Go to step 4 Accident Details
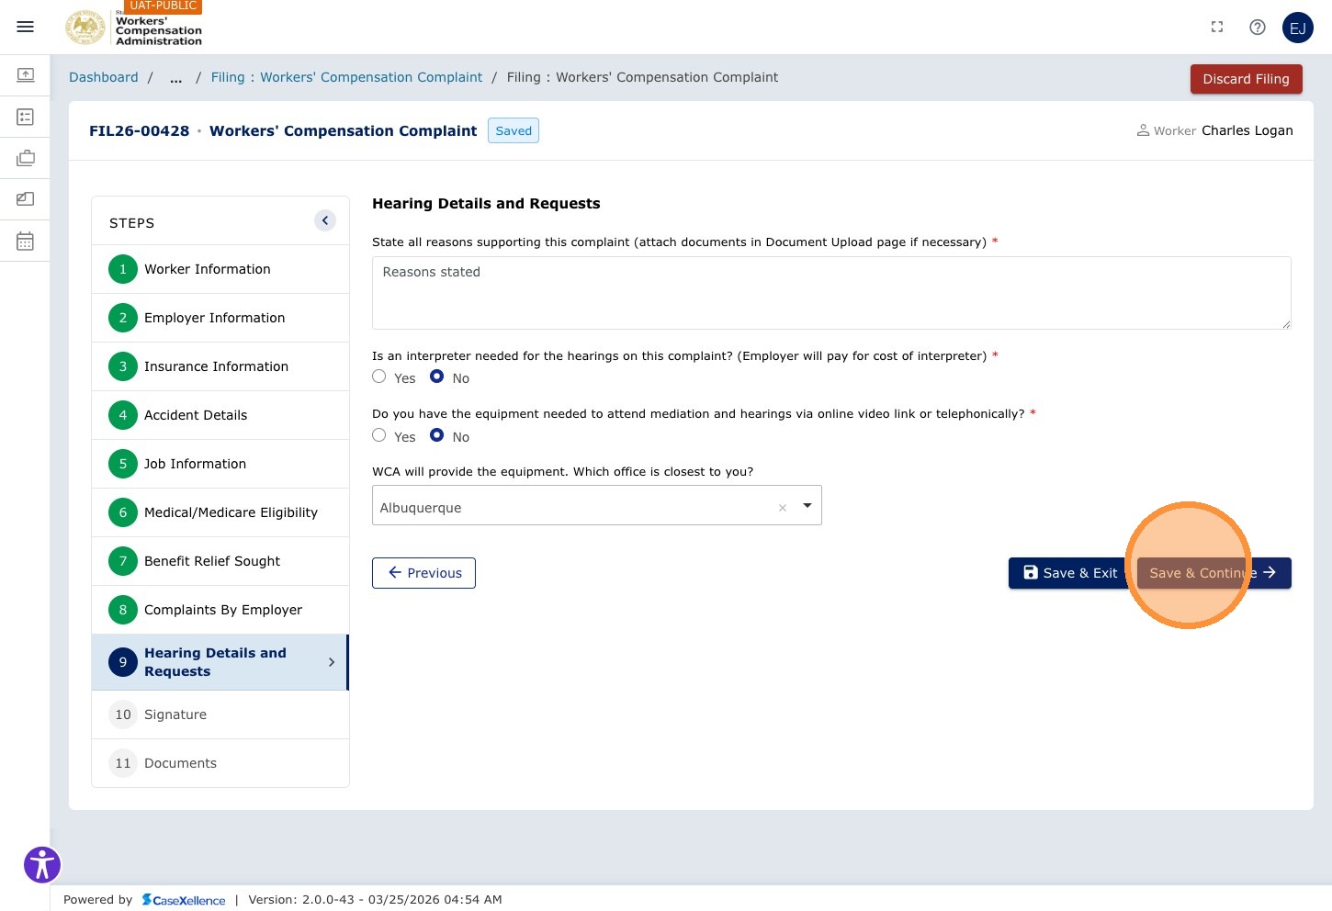Viewport: 1332px width, 911px height. tap(220, 415)
